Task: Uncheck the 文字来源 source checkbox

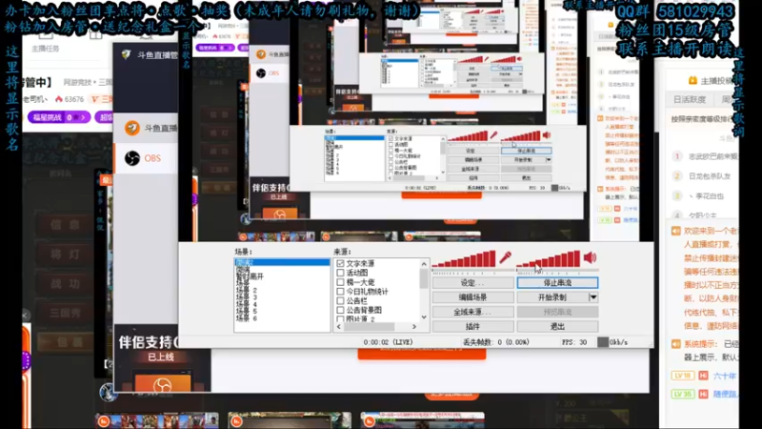Action: [x=340, y=263]
